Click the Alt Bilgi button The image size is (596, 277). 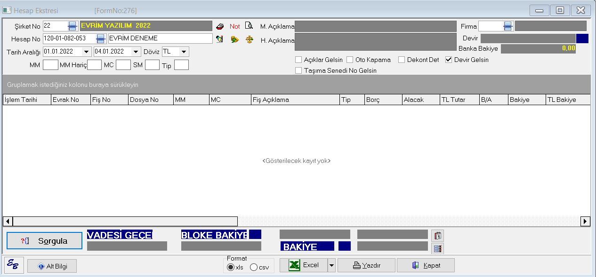click(x=52, y=266)
